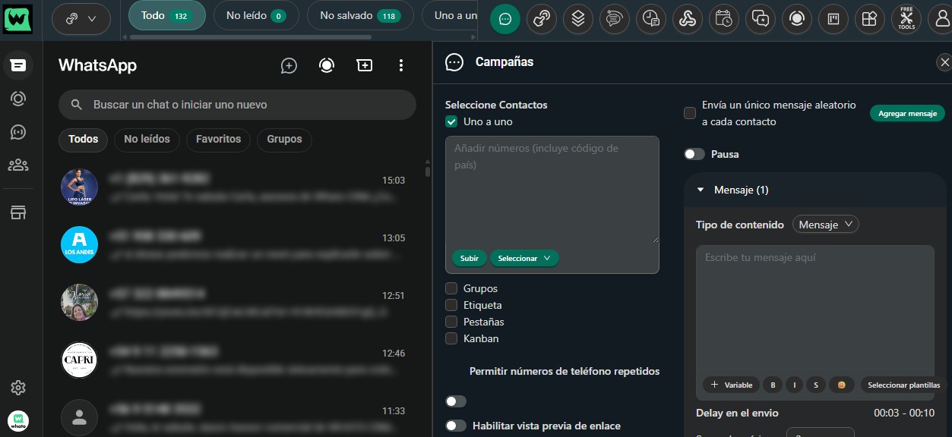
Task: Apply italic with the I button
Action: click(x=795, y=385)
